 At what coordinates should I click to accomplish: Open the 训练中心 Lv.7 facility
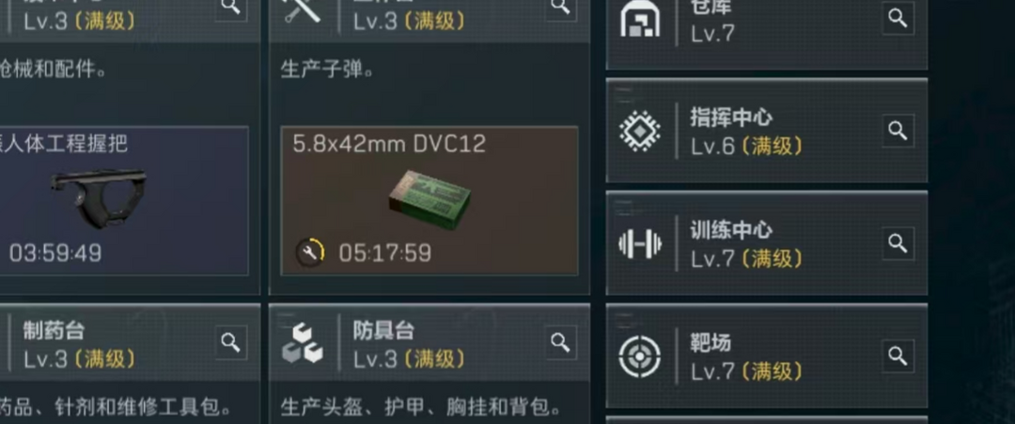click(x=767, y=243)
